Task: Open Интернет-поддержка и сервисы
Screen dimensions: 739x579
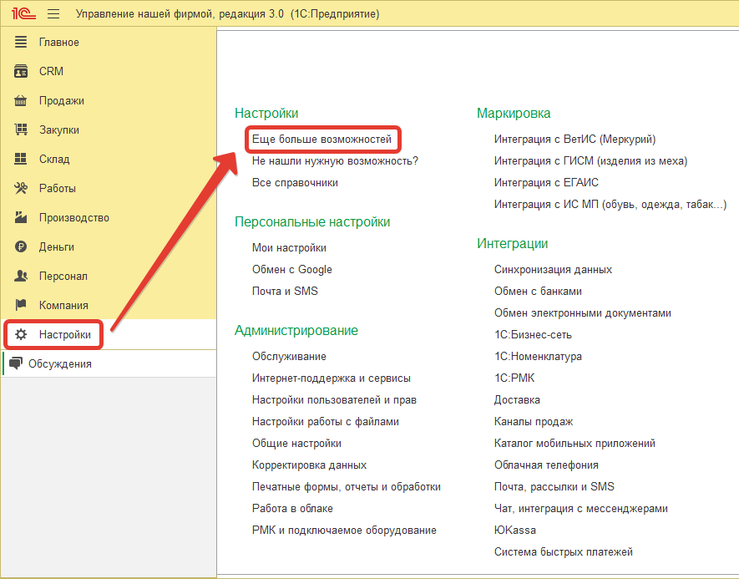Action: click(x=331, y=378)
